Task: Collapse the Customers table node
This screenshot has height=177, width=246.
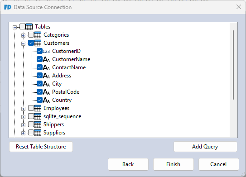Action: pos(23,44)
